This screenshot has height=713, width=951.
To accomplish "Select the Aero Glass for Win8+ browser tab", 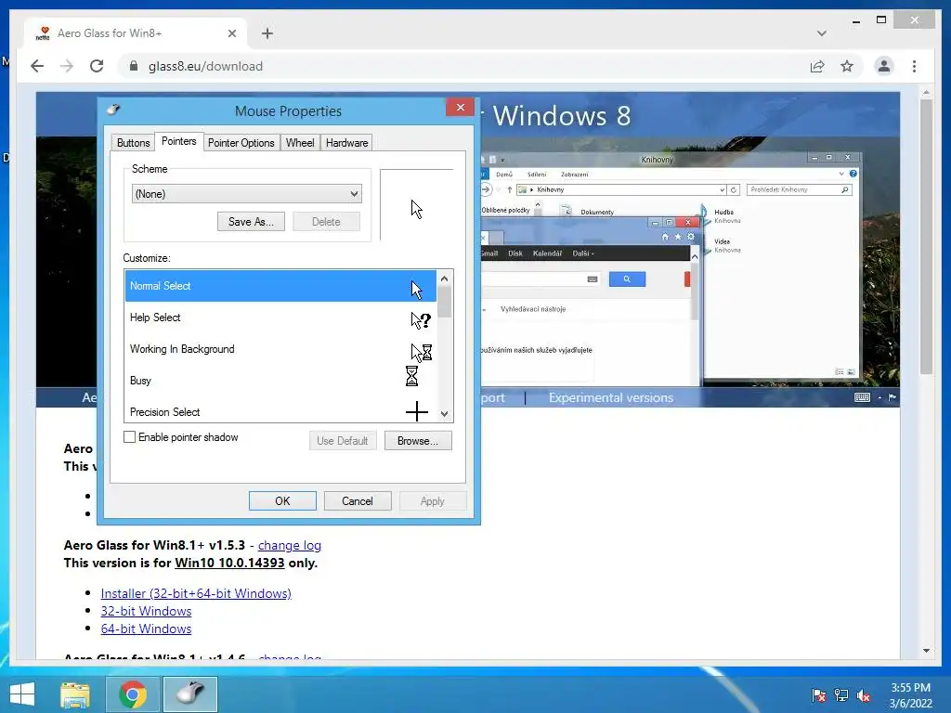I will [x=136, y=33].
